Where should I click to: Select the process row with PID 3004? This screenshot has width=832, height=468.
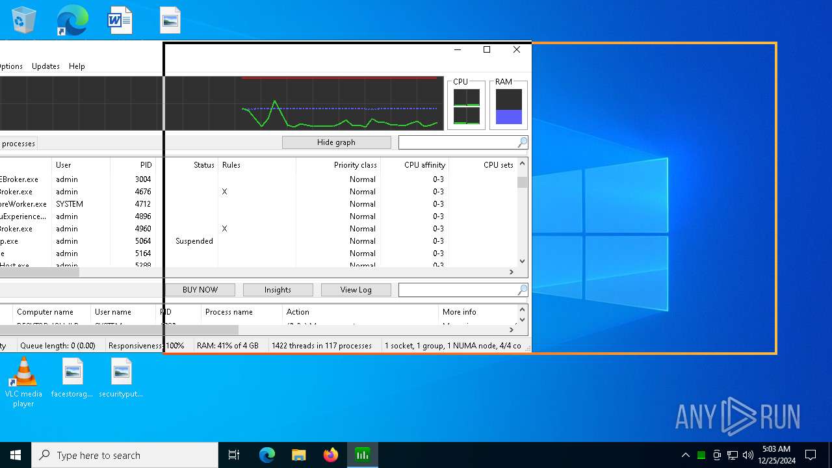(258, 179)
